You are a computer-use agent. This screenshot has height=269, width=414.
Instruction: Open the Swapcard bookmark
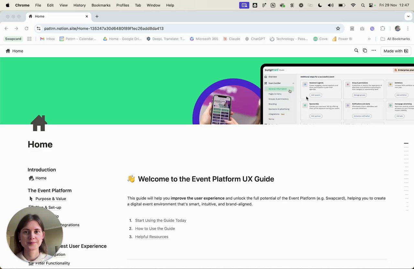pos(13,39)
